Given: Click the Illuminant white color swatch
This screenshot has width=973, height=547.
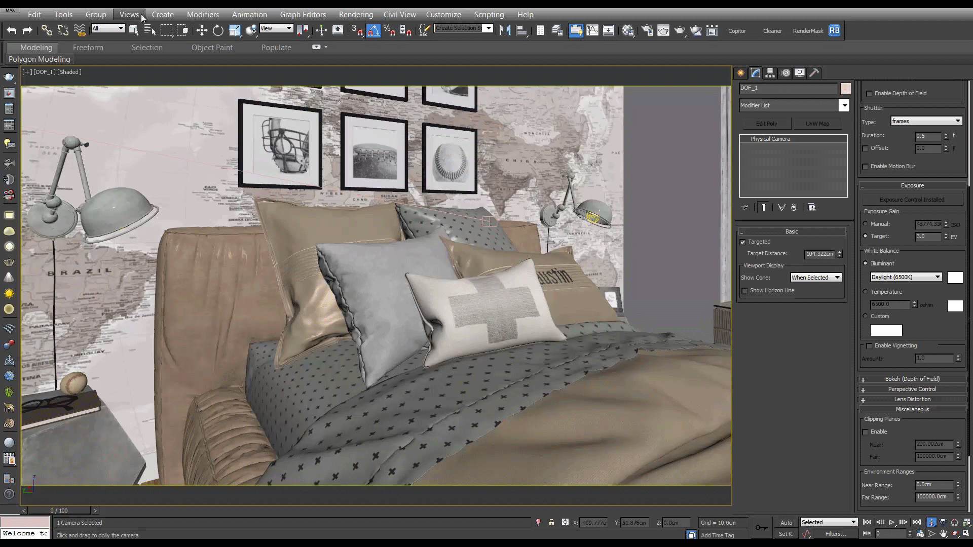Looking at the screenshot, I should [955, 278].
